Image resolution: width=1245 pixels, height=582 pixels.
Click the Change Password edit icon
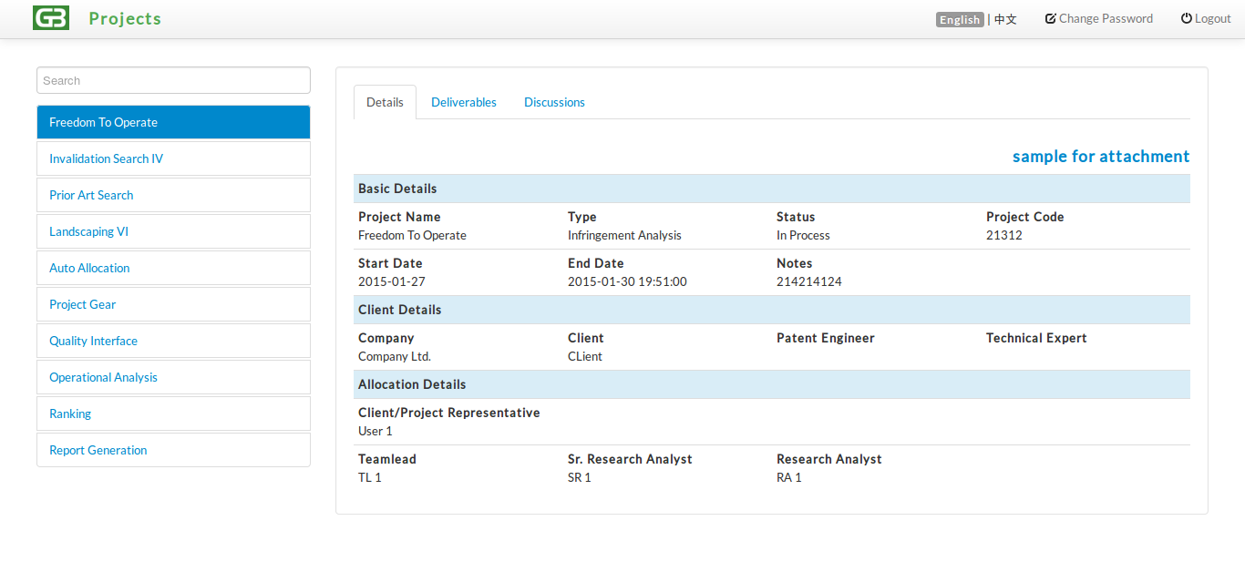point(1051,18)
